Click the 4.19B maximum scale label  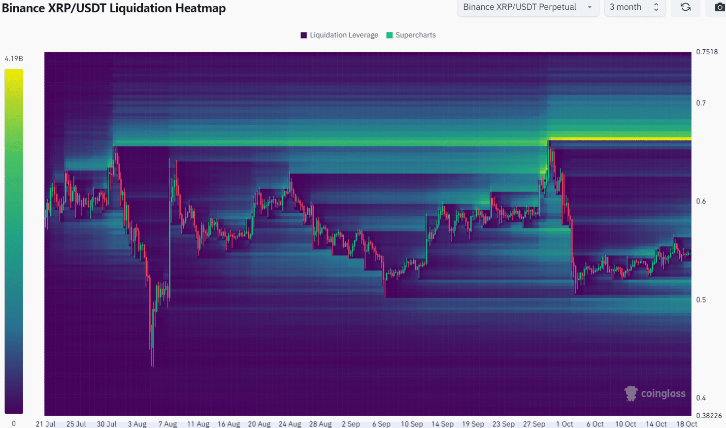[x=14, y=59]
